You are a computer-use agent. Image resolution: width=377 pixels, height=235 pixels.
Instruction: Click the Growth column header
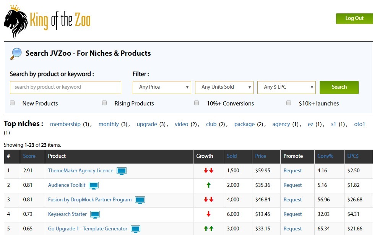[205, 156]
